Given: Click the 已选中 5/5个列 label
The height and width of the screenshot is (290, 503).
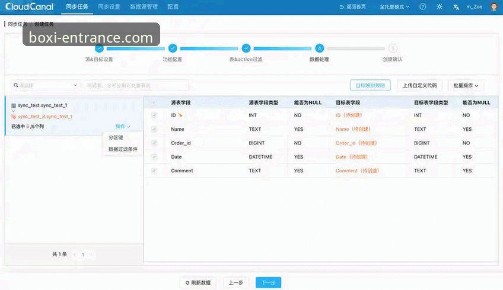Looking at the screenshot, I should tap(28, 127).
